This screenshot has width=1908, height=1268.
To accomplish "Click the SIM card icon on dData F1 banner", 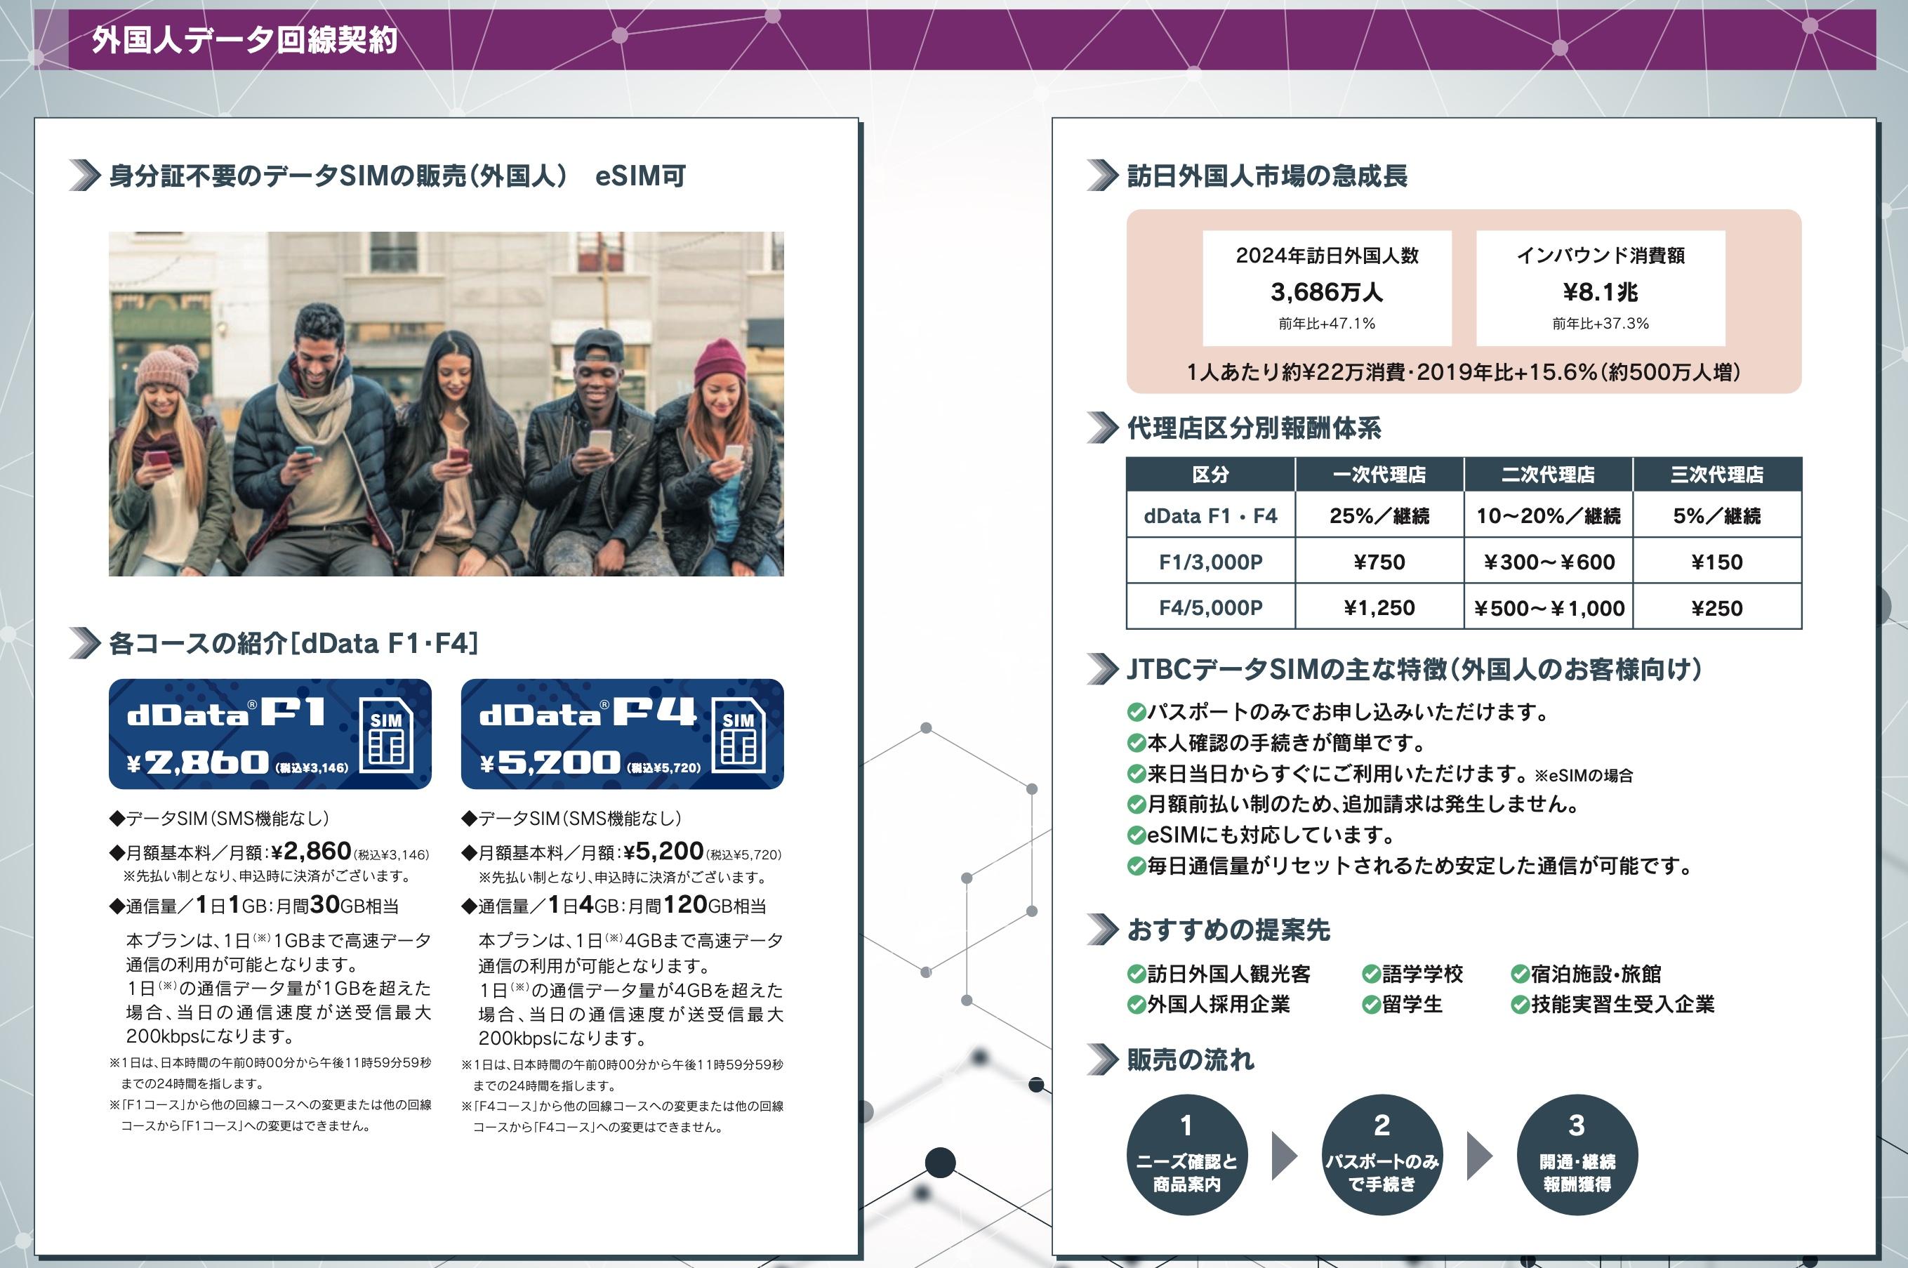I will 385,734.
